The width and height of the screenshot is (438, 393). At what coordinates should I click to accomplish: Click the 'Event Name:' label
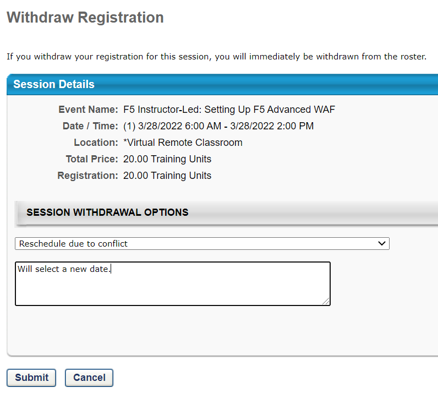tap(88, 110)
